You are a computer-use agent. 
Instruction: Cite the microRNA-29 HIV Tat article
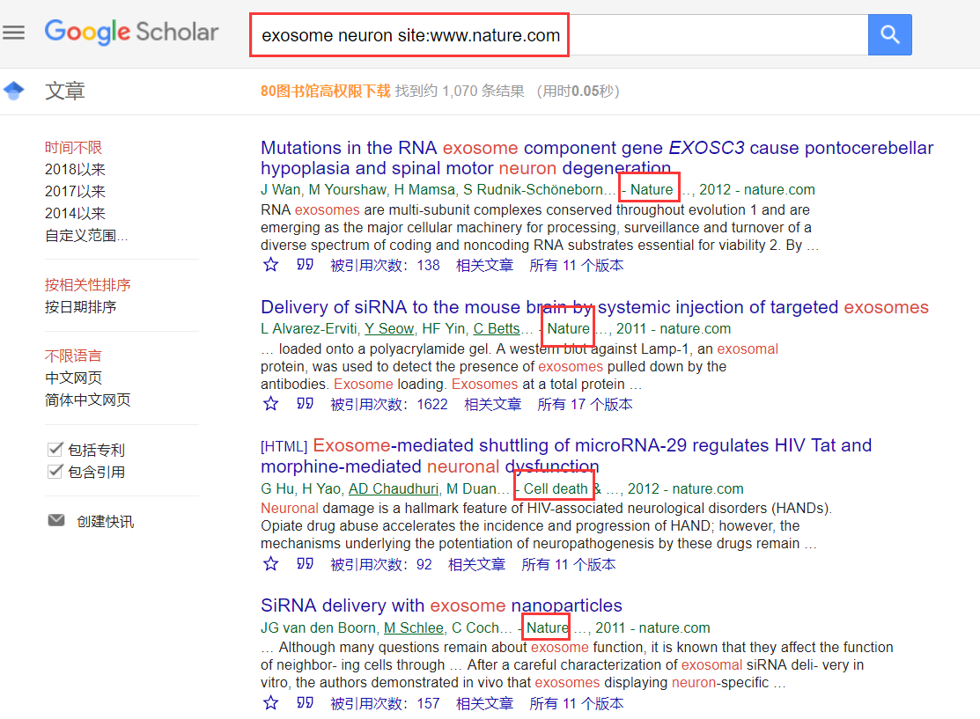pos(305,564)
